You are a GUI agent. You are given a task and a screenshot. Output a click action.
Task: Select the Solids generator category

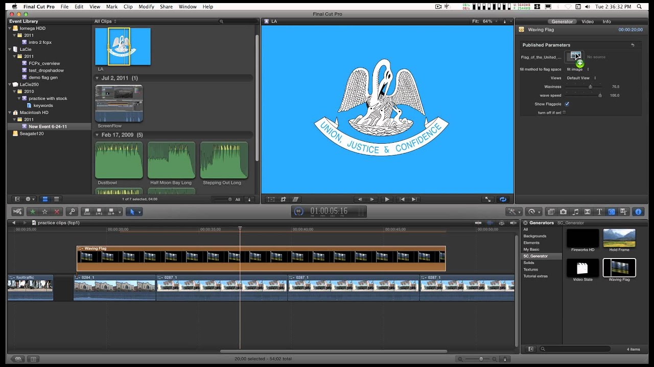point(529,263)
